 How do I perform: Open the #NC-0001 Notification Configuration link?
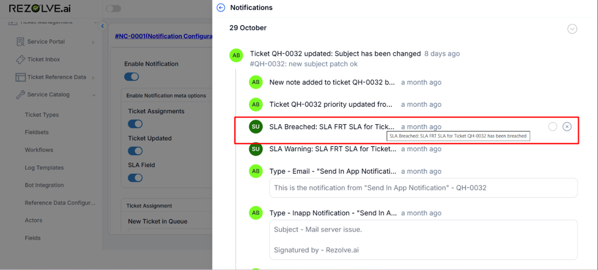164,36
